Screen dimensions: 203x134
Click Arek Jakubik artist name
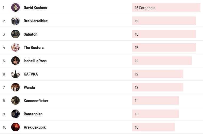tap(35, 127)
